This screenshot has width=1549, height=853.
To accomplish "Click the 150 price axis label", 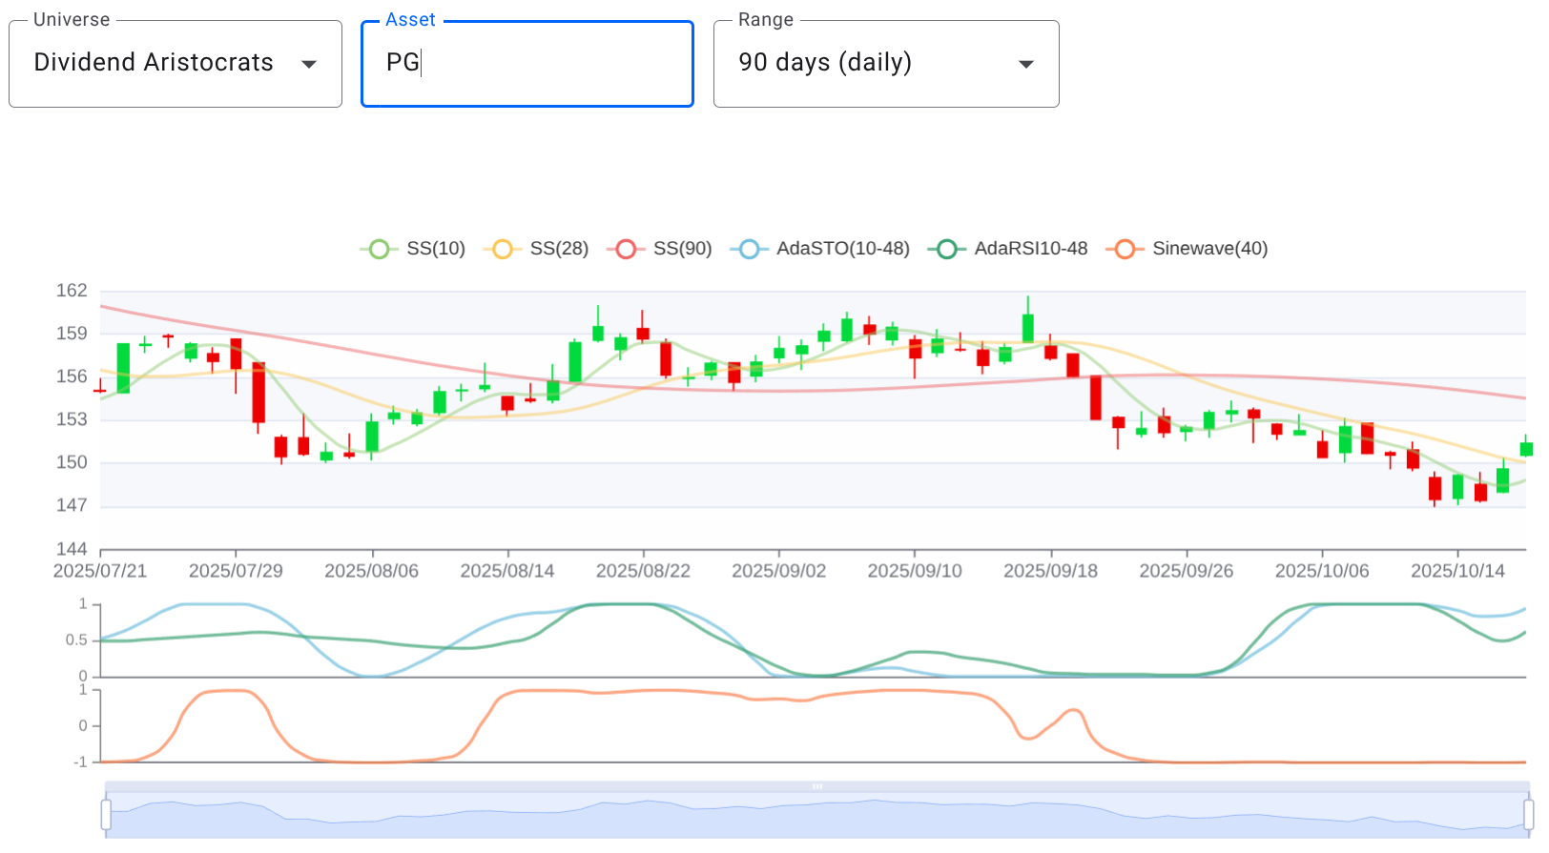I will click(x=72, y=462).
